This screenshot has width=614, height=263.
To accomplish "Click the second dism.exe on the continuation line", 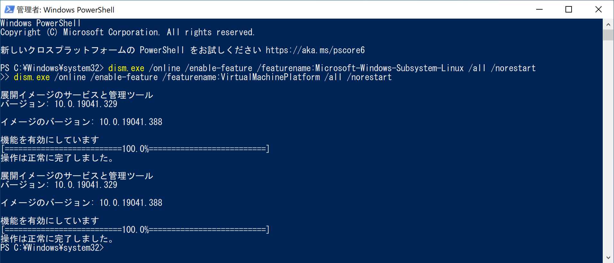I will point(32,77).
